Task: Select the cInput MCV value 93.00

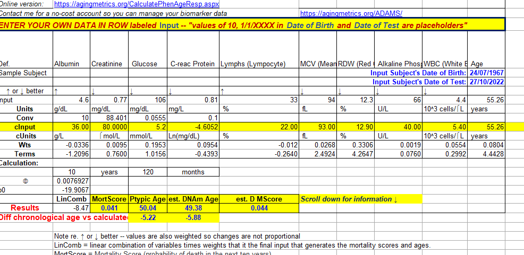Action: tap(318, 127)
